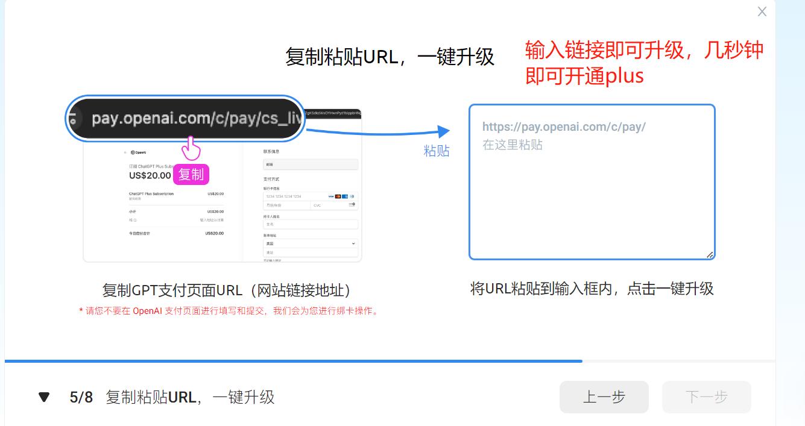Click the 下一步 next-step button

click(706, 397)
